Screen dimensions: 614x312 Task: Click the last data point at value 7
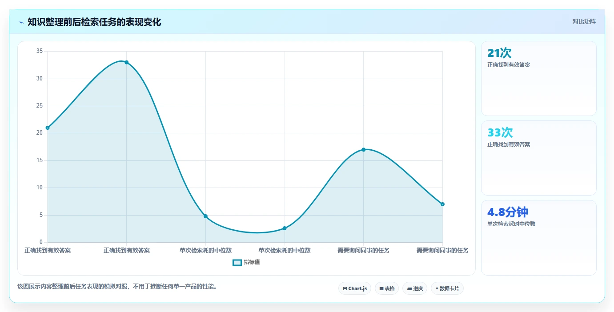[442, 204]
